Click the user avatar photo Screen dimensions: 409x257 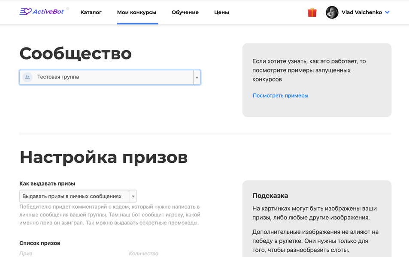click(332, 12)
